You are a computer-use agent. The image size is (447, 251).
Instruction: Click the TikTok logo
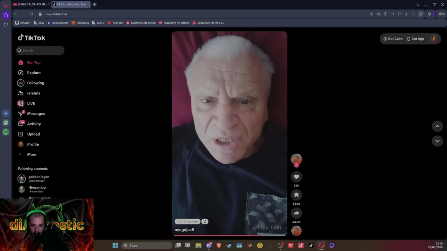(x=31, y=38)
